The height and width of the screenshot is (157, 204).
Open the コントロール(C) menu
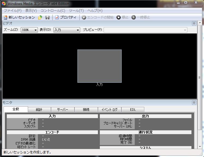pyautogui.click(x=53, y=11)
